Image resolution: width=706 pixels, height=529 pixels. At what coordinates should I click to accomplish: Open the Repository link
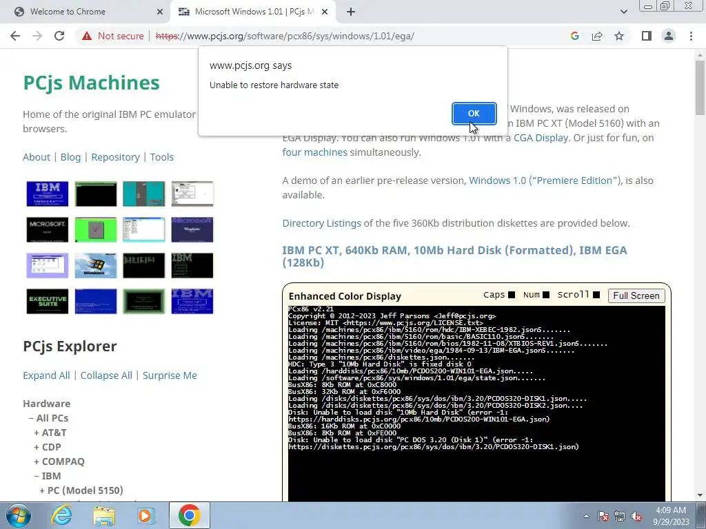point(115,157)
